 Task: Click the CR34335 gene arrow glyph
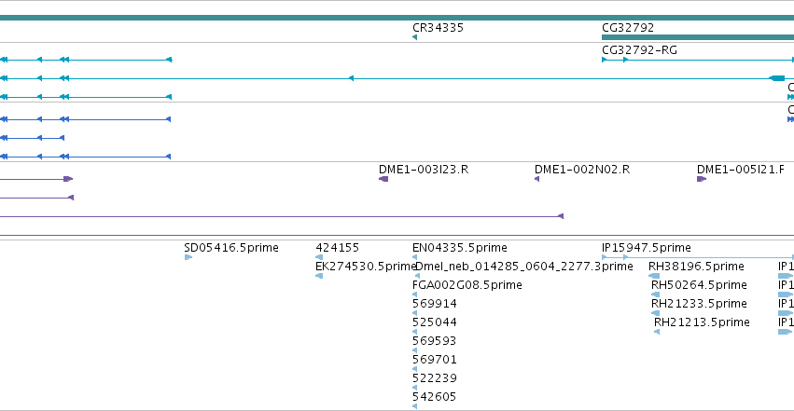[414, 37]
